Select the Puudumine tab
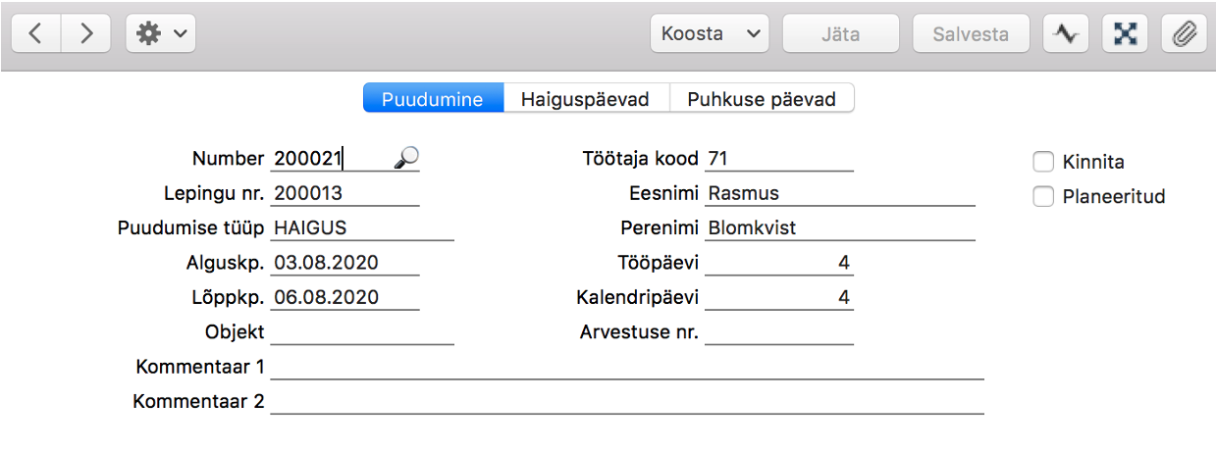This screenshot has height=452, width=1216. pyautogui.click(x=433, y=99)
